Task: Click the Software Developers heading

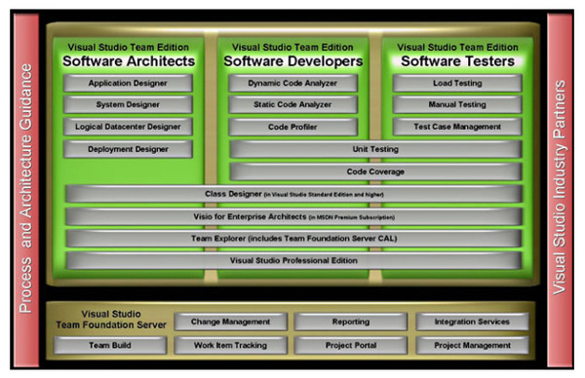Action: (293, 61)
